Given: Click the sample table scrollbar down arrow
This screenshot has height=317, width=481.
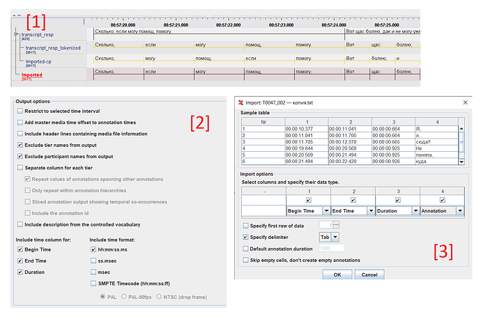Looking at the screenshot, I should [x=461, y=161].
